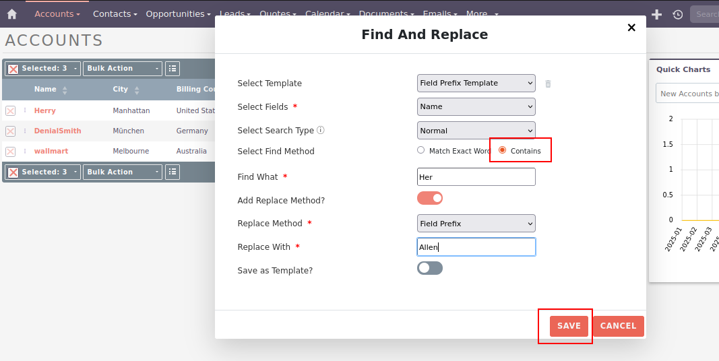Click the Home icon in navbar
Viewport: 719px width, 361px height.
click(x=11, y=14)
